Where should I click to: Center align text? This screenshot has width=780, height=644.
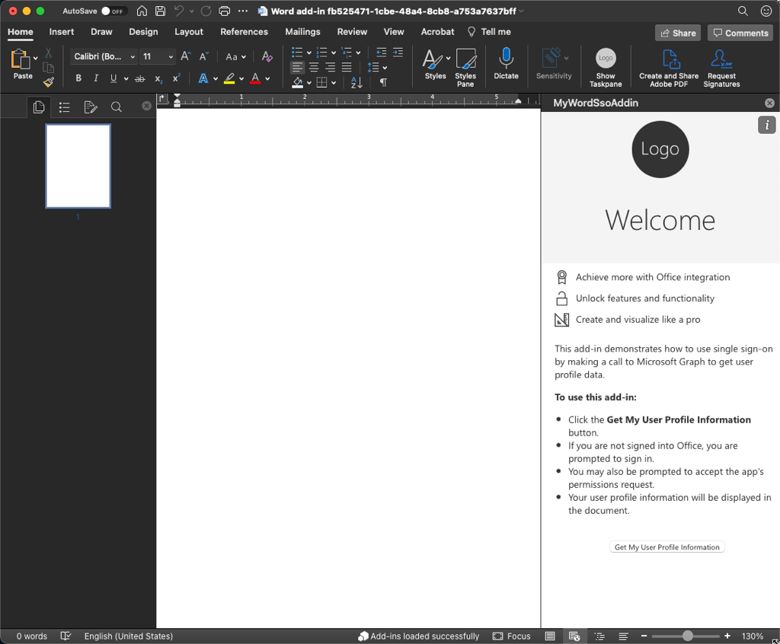tap(314, 67)
